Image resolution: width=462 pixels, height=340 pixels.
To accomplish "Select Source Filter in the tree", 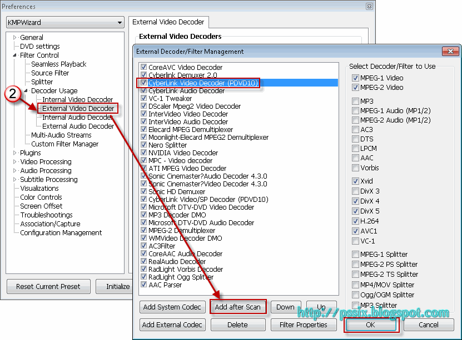I will click(x=50, y=73).
